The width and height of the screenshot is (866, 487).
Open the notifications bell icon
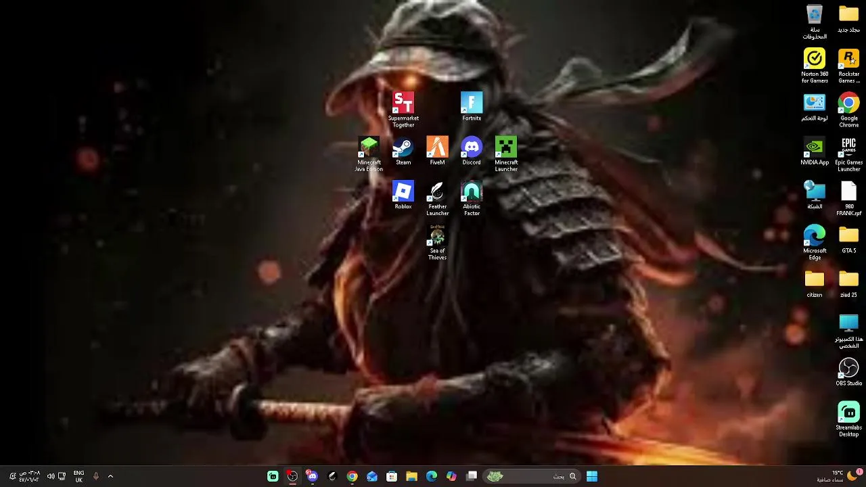(x=12, y=476)
